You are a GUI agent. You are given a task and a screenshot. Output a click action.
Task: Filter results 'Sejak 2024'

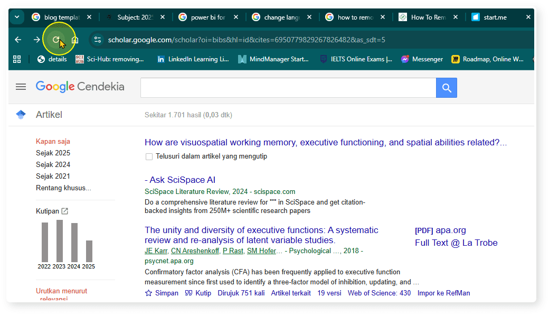[x=53, y=164]
